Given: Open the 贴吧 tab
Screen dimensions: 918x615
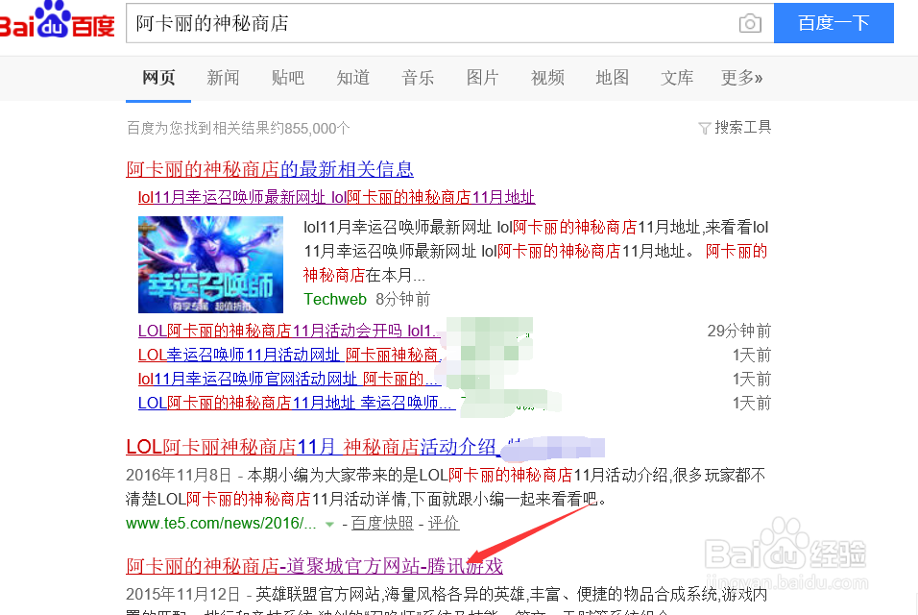Looking at the screenshot, I should 288,77.
